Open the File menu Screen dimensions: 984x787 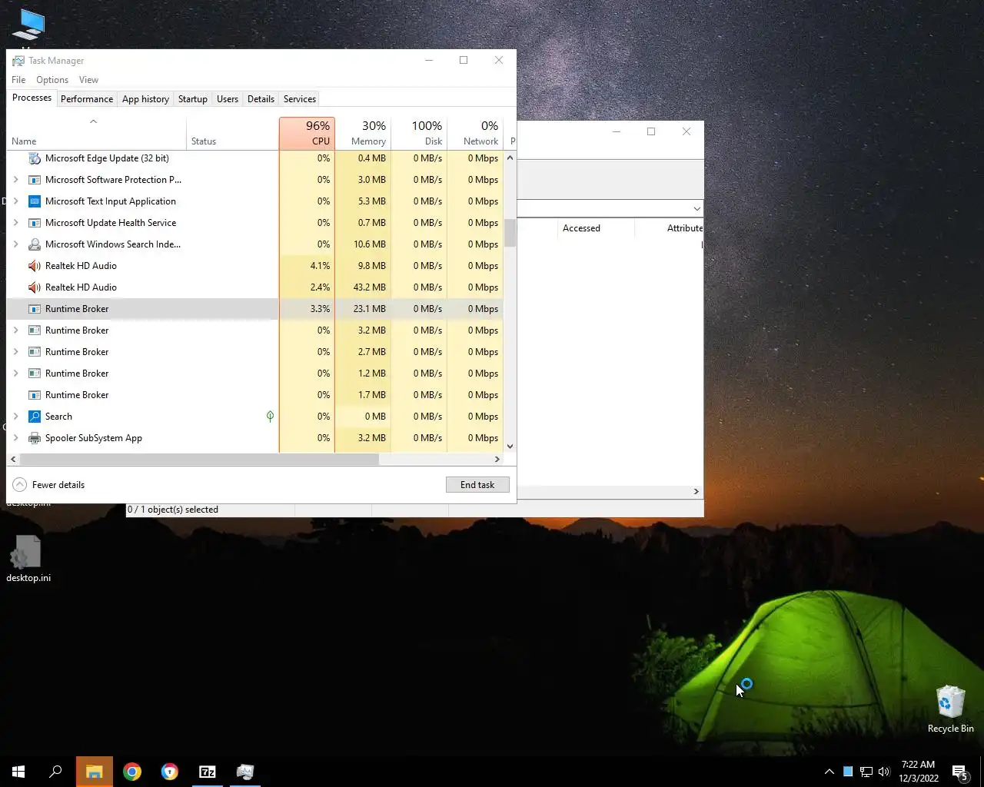(18, 80)
